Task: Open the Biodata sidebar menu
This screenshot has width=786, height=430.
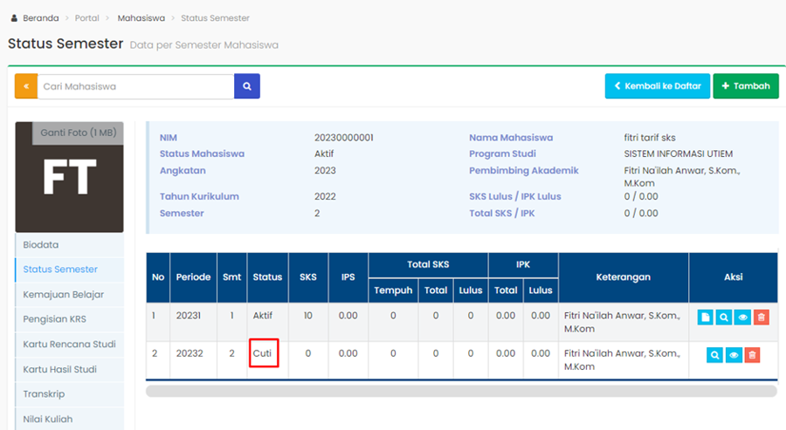Action: coord(41,245)
